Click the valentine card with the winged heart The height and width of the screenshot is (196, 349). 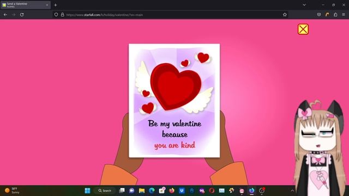click(x=174, y=100)
